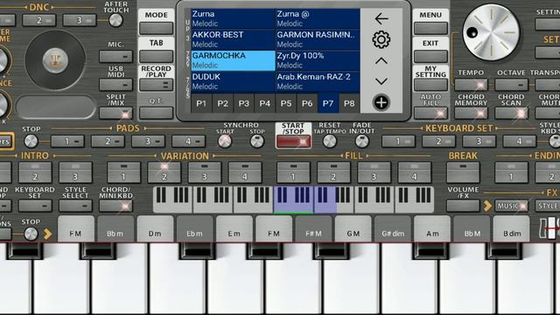Toggle the RECORD/PLAY button

pyautogui.click(x=156, y=85)
